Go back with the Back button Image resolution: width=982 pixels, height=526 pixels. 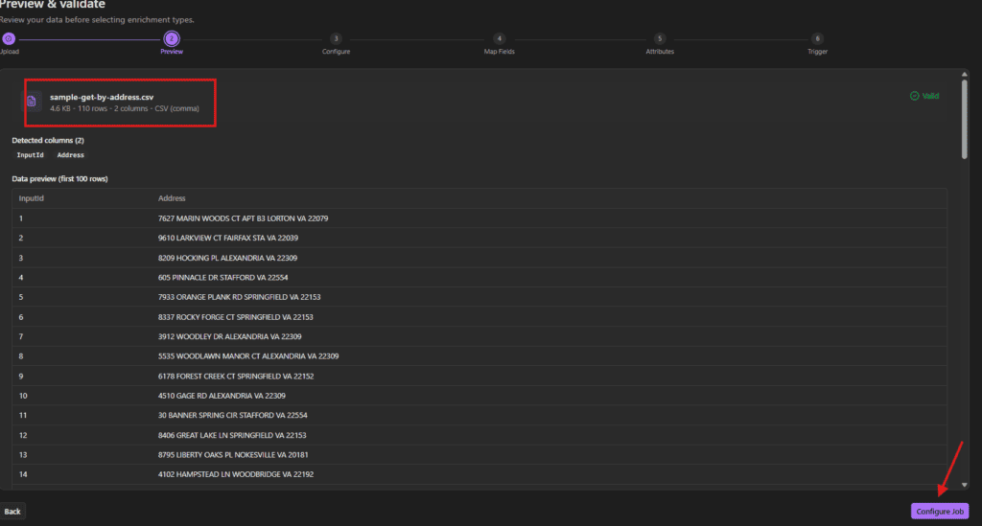point(12,511)
